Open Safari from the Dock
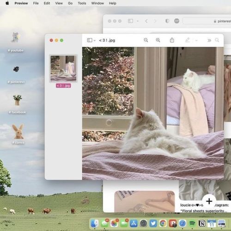Viewport: 231px width, 231px height. click(x=182, y=224)
